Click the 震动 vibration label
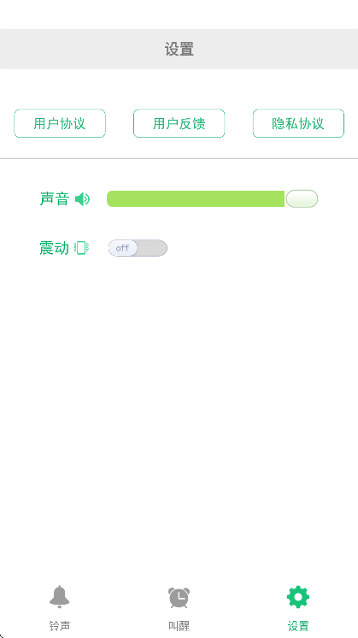The width and height of the screenshot is (358, 638). tap(54, 248)
